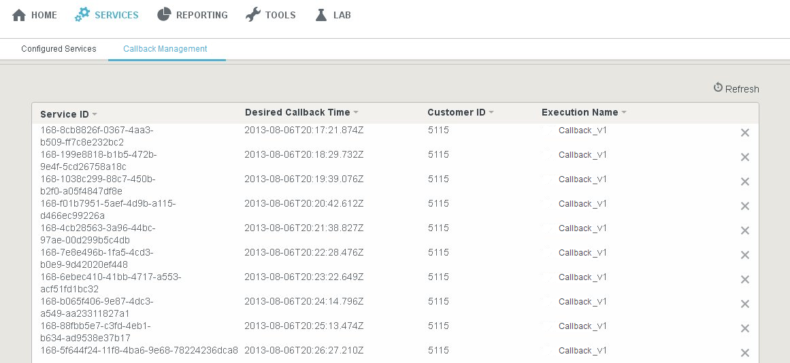Viewport: 790px width, 363px height.
Task: Expand the Desired Callback Time column dropdown
Action: (x=356, y=113)
